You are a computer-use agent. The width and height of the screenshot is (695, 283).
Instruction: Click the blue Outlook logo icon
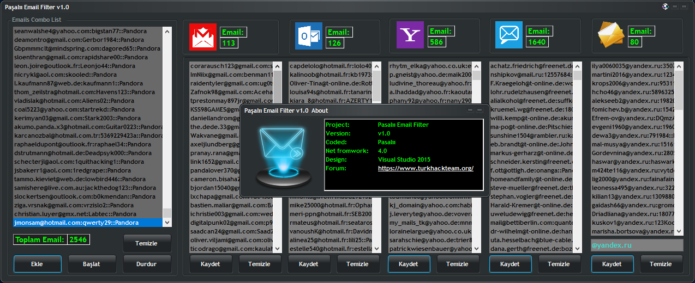coord(308,36)
